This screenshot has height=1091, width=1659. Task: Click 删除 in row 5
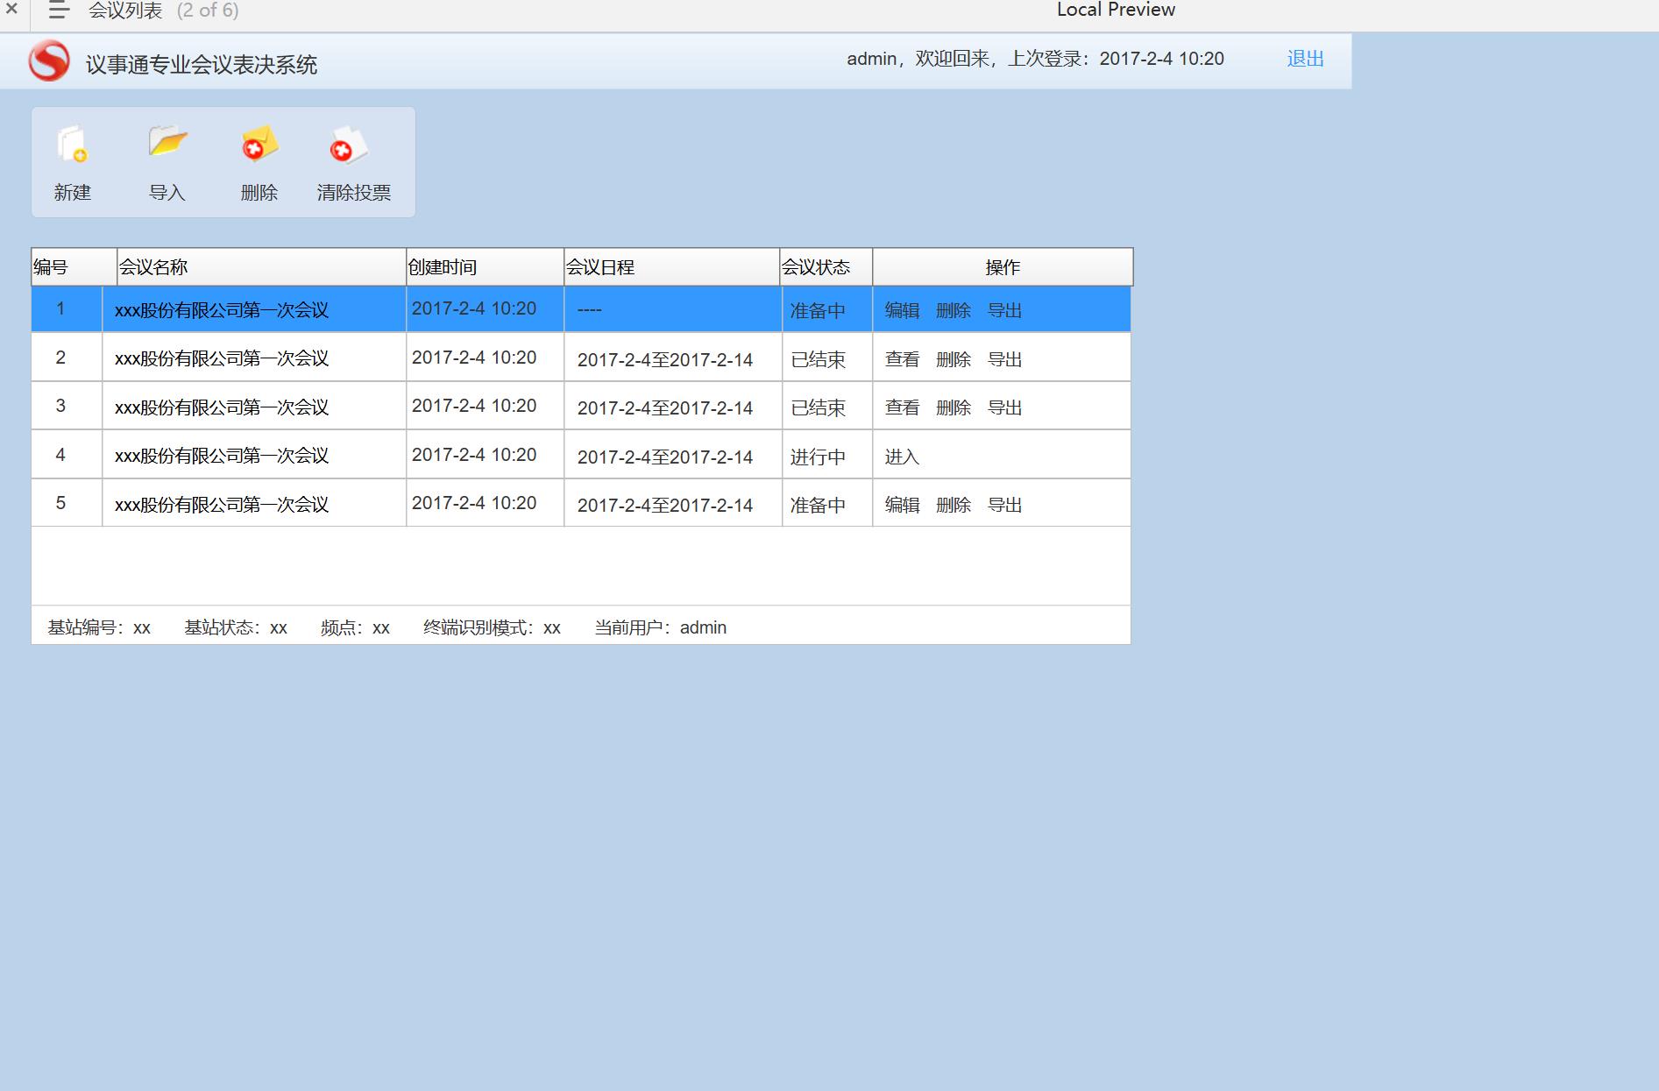[954, 505]
